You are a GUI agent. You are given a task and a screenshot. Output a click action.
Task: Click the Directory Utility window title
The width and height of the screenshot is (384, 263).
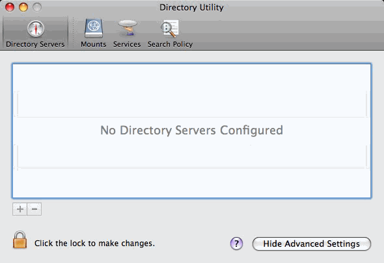click(191, 7)
